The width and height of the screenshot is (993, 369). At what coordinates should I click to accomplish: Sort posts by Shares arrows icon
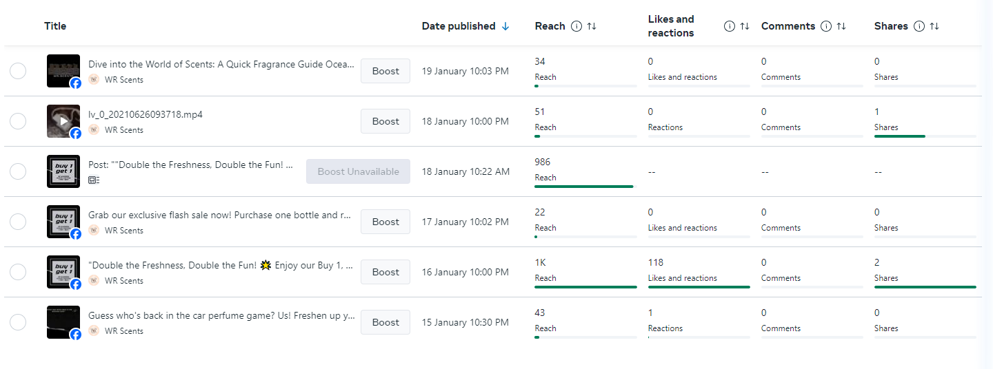934,26
